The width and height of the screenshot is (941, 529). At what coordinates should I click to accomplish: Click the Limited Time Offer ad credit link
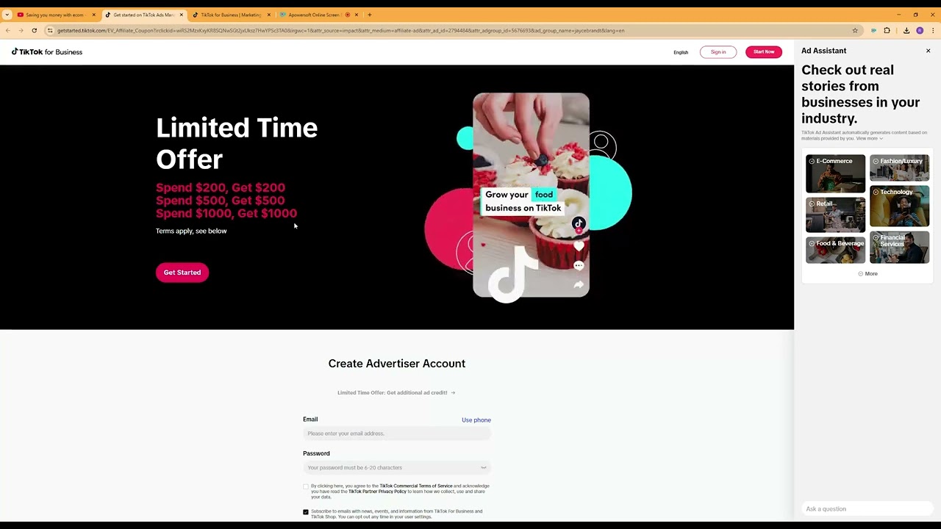(x=396, y=392)
